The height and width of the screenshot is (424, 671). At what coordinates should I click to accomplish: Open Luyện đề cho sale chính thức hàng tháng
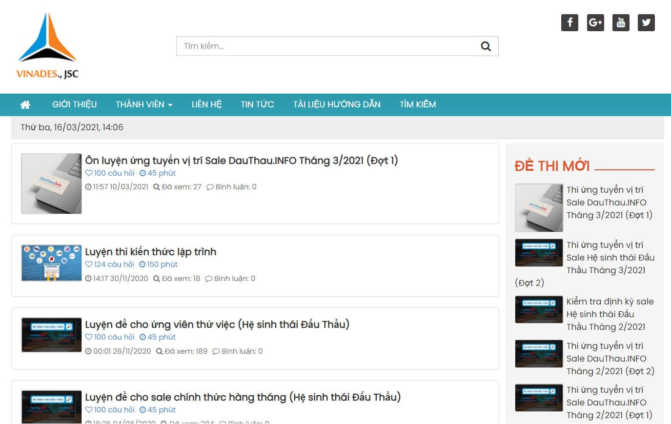(243, 397)
